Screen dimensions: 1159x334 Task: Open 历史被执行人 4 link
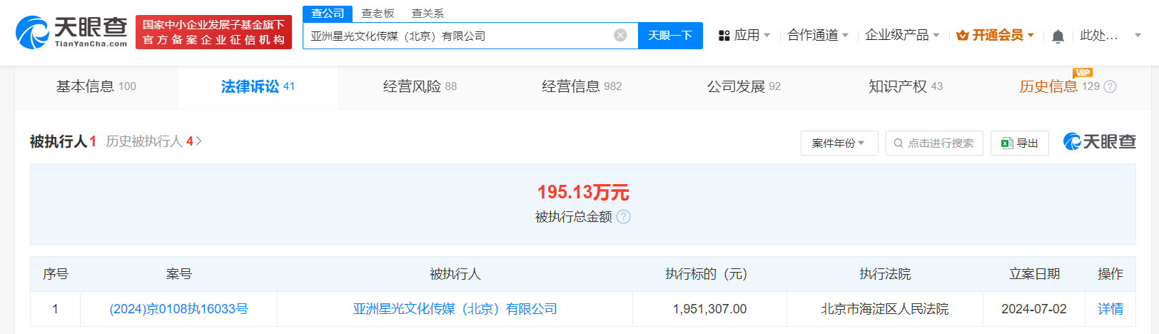[154, 141]
